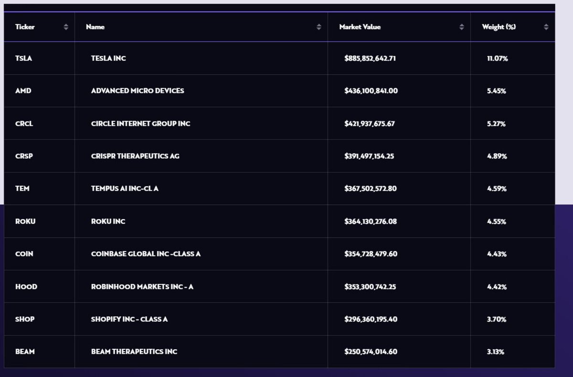Click the Weight (%) header label
The image size is (573, 377).
pyautogui.click(x=499, y=27)
